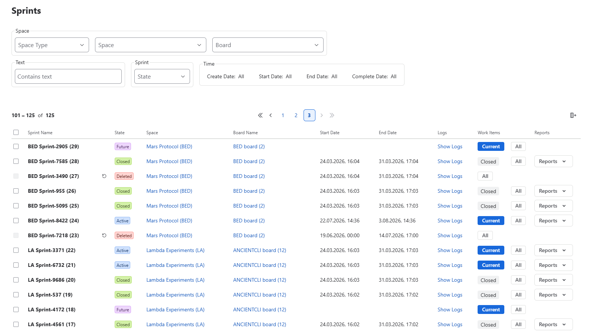Open Reports dropdown for BED Sprint-8422

[553, 221]
